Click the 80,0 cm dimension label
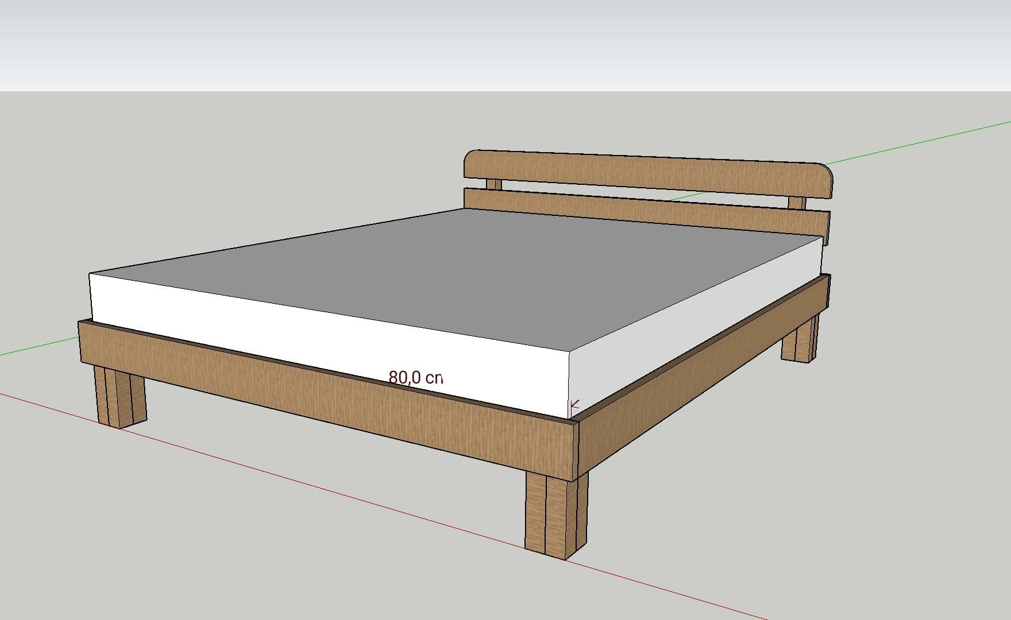The height and width of the screenshot is (620, 1011). pos(416,377)
